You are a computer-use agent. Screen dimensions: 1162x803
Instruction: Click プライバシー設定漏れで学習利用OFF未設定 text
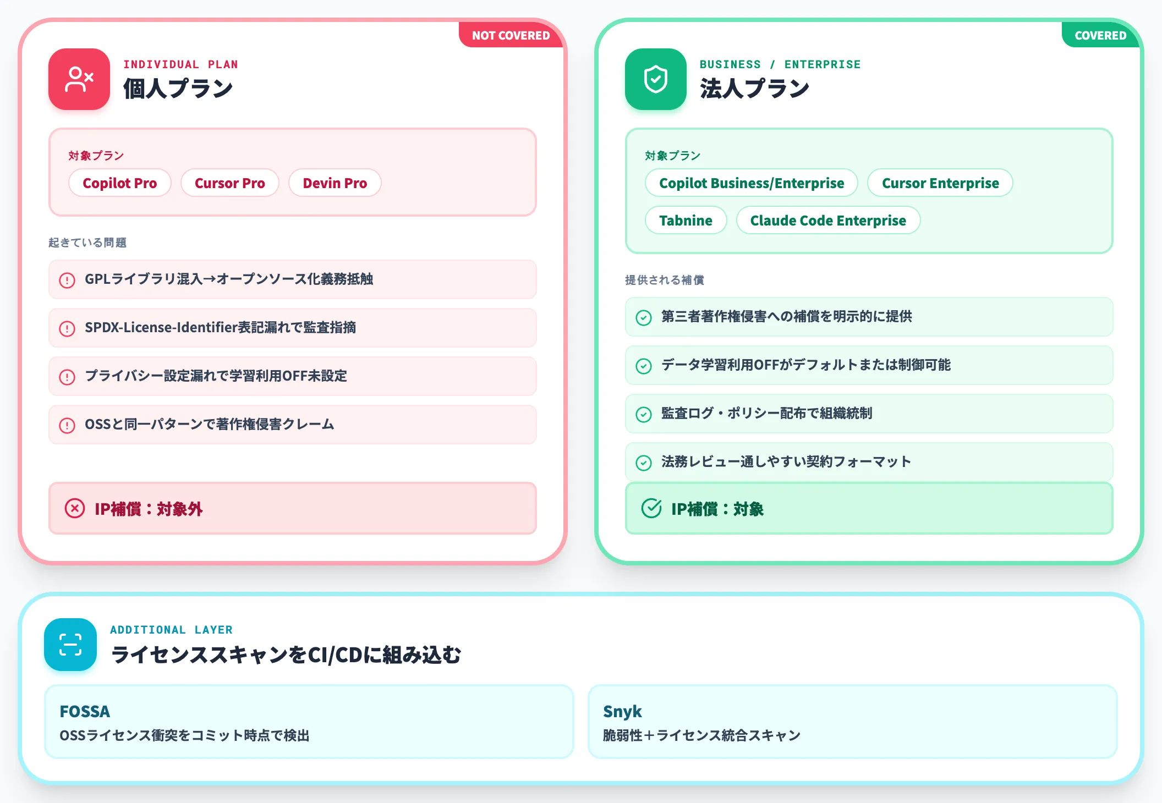pos(216,376)
